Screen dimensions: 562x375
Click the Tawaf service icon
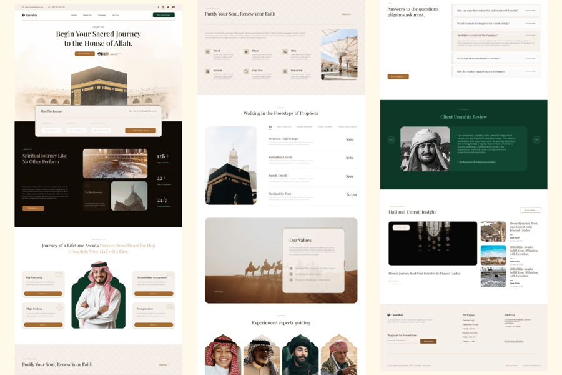pos(208,52)
